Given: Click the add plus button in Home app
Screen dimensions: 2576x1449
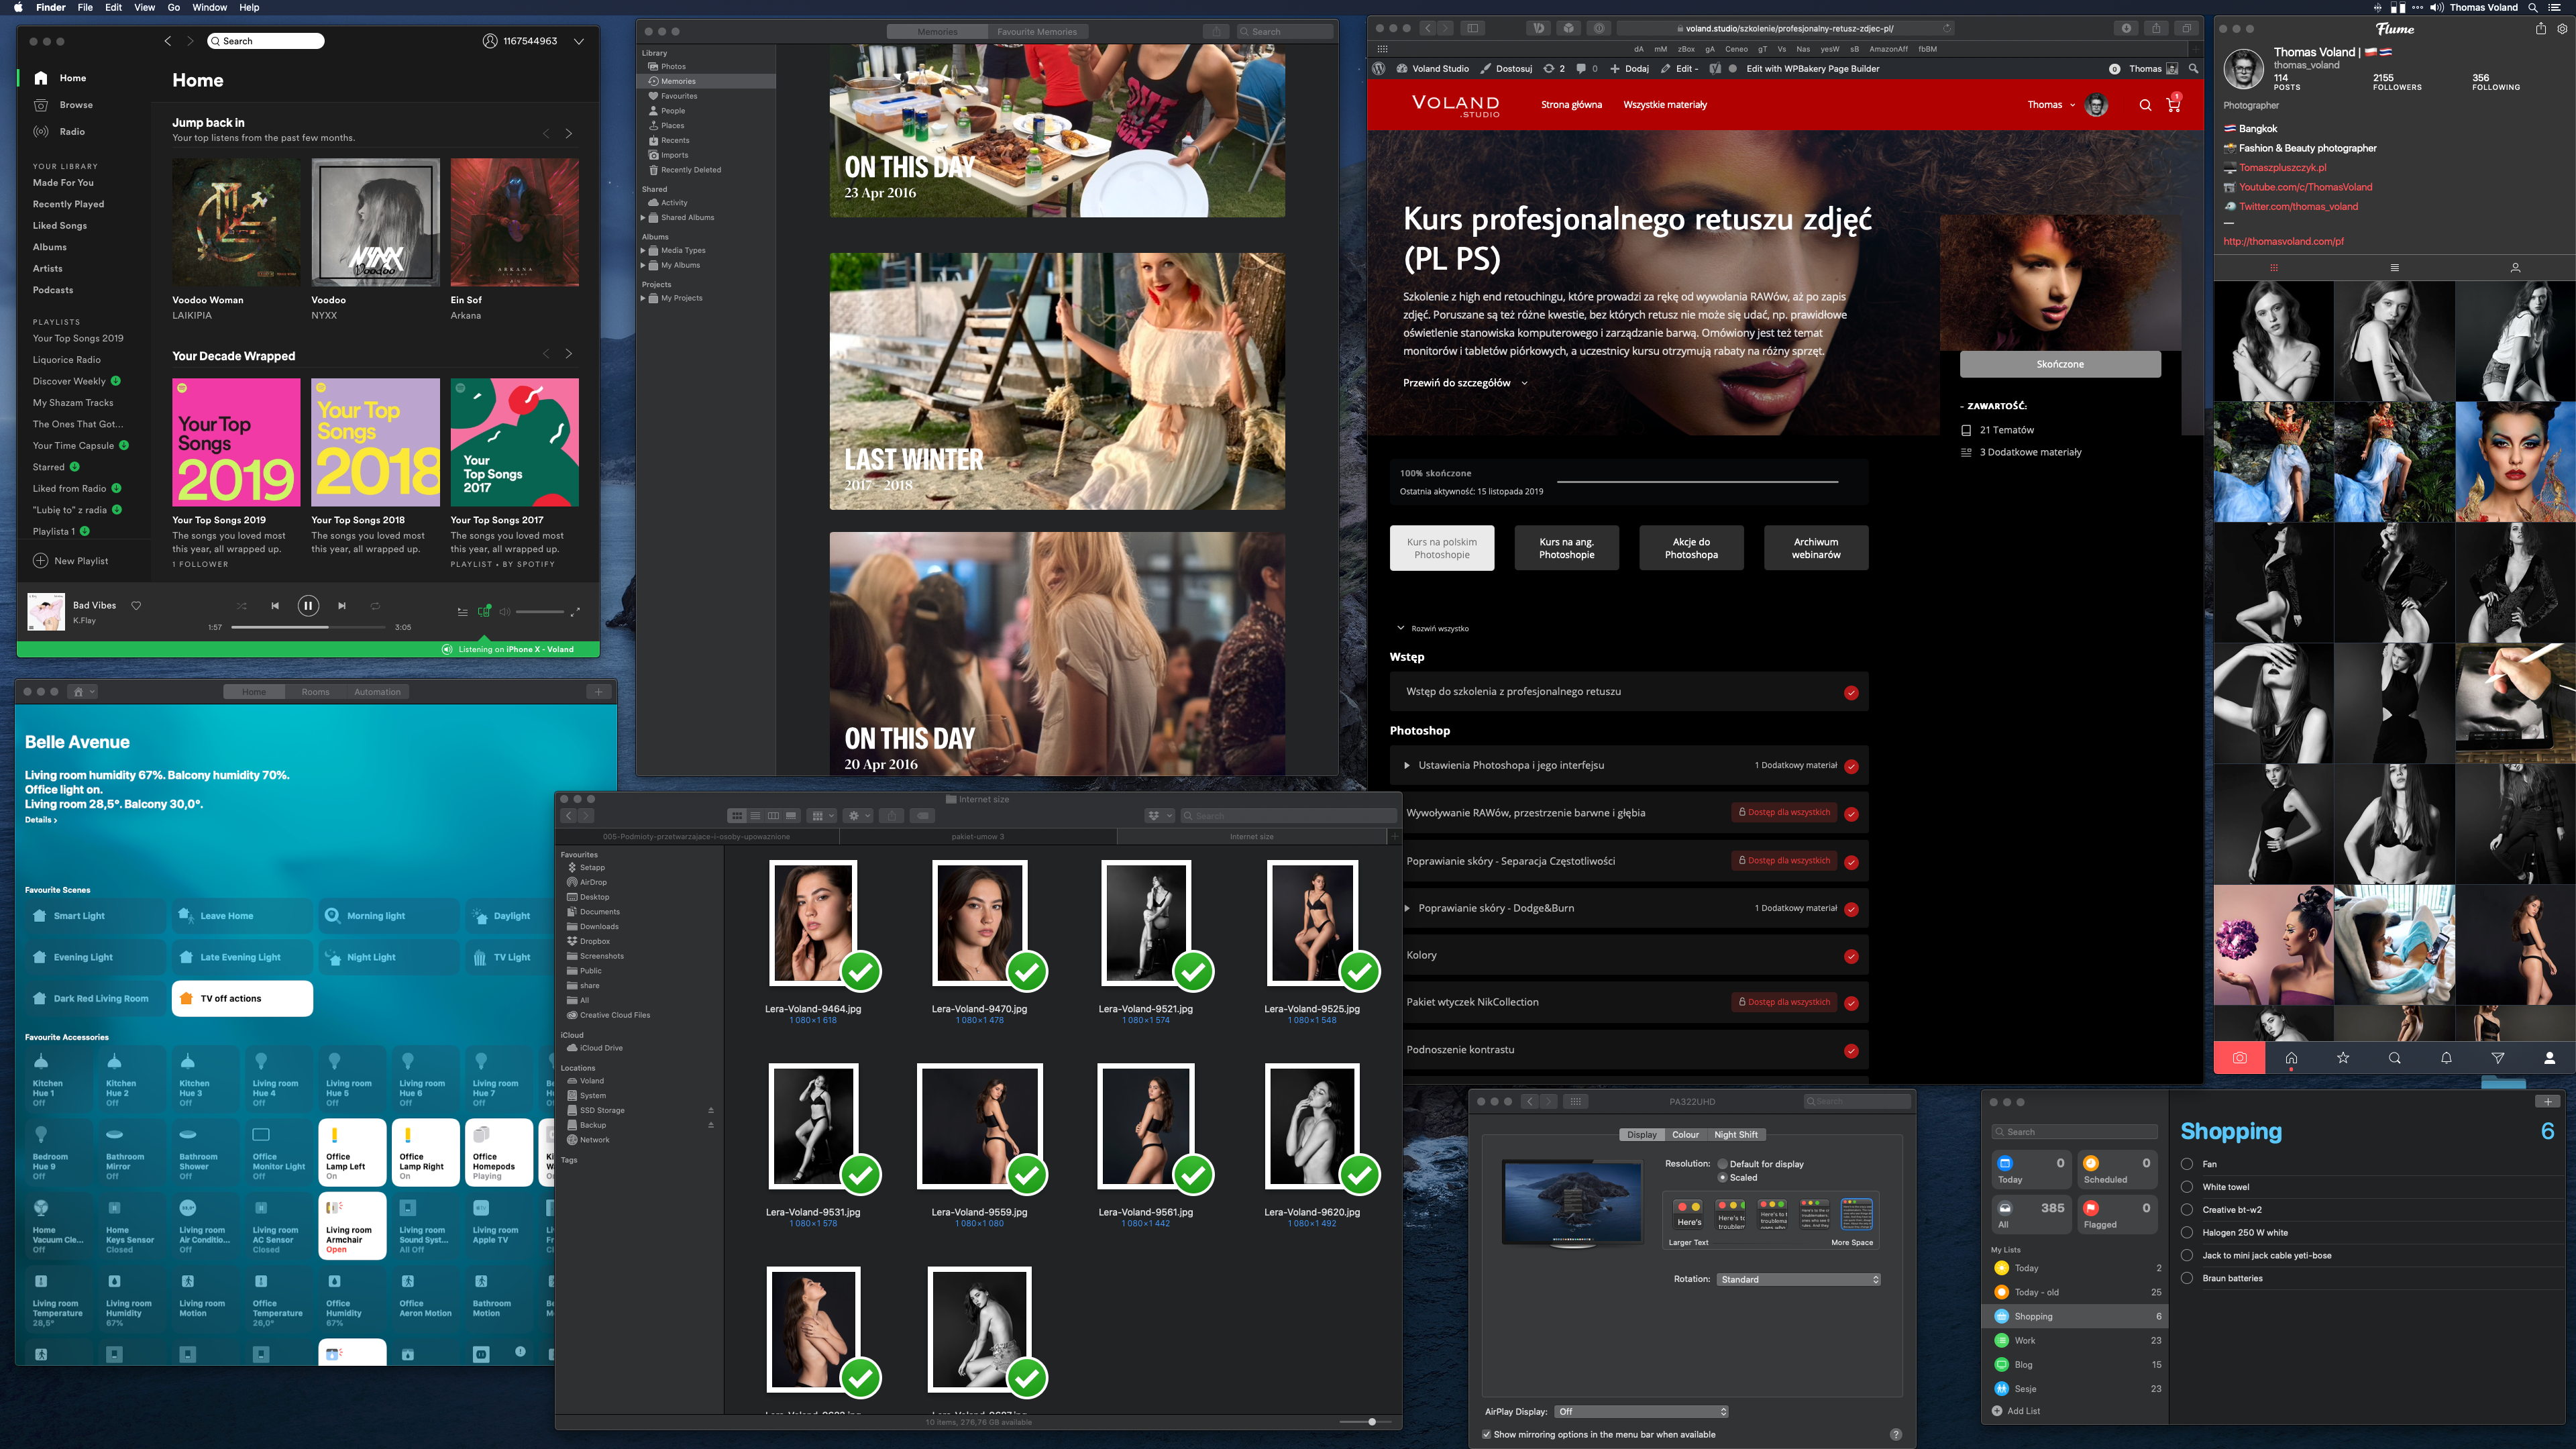Looking at the screenshot, I should (598, 692).
